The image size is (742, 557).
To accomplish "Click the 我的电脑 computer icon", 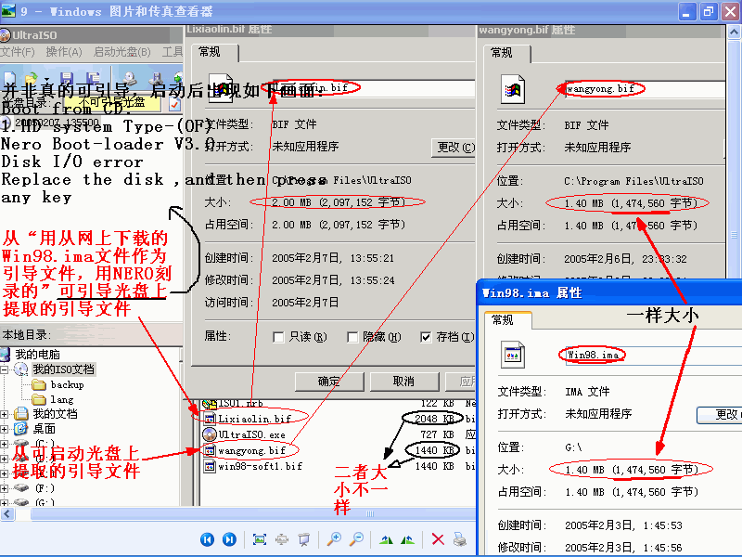I will click(6, 355).
